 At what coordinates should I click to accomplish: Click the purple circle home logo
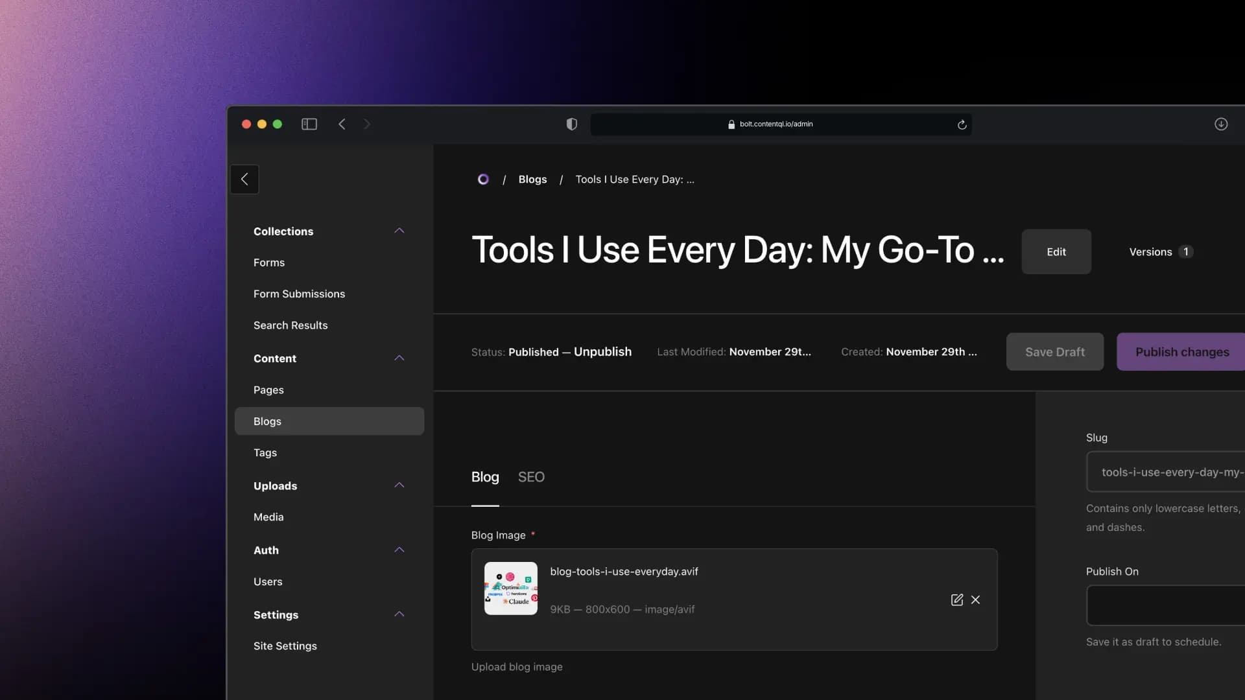(x=483, y=180)
